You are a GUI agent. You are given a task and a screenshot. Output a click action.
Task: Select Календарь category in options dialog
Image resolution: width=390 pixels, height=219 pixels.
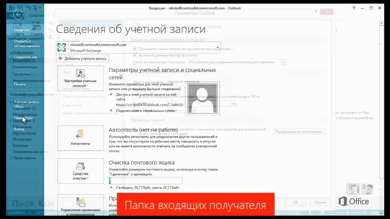[x=71, y=40]
